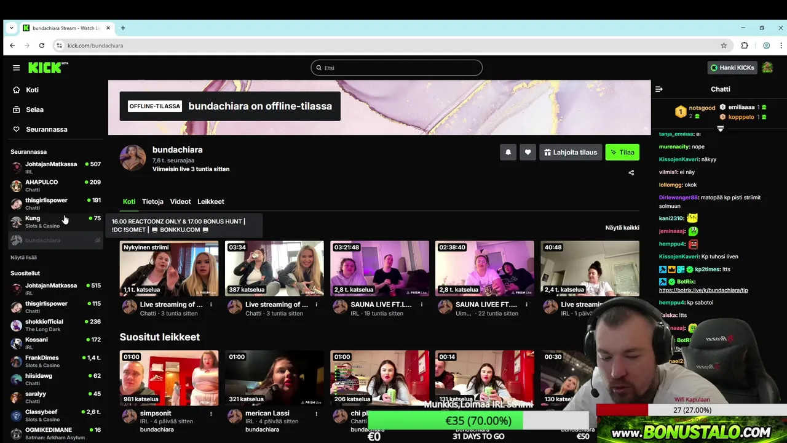Select the Koti channel tab
Image resolution: width=787 pixels, height=443 pixels.
coord(129,201)
